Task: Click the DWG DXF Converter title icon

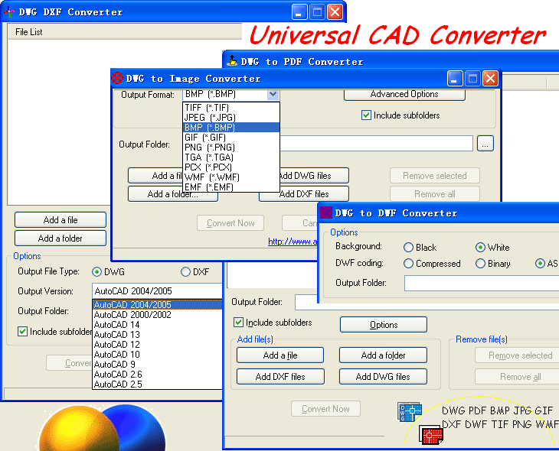Action: [9, 12]
